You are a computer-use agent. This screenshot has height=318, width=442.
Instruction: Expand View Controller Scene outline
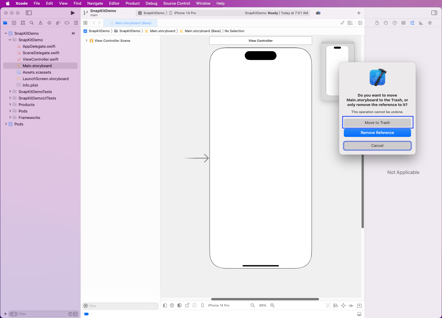86,41
